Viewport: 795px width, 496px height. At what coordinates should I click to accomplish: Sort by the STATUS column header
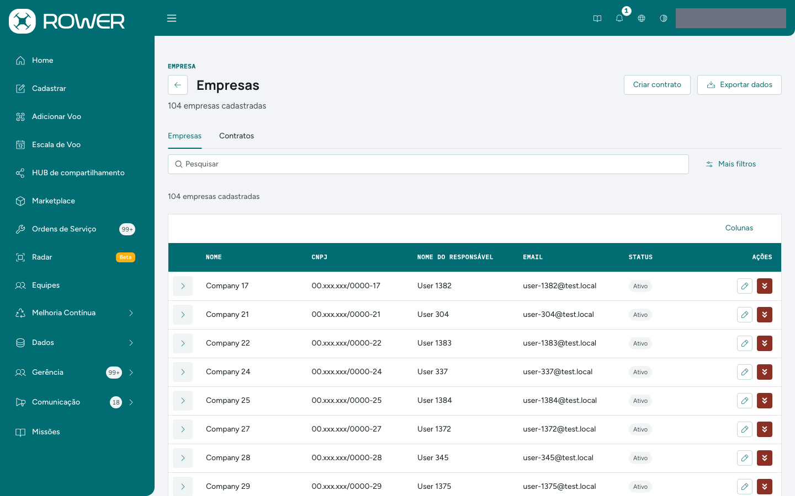[640, 257]
